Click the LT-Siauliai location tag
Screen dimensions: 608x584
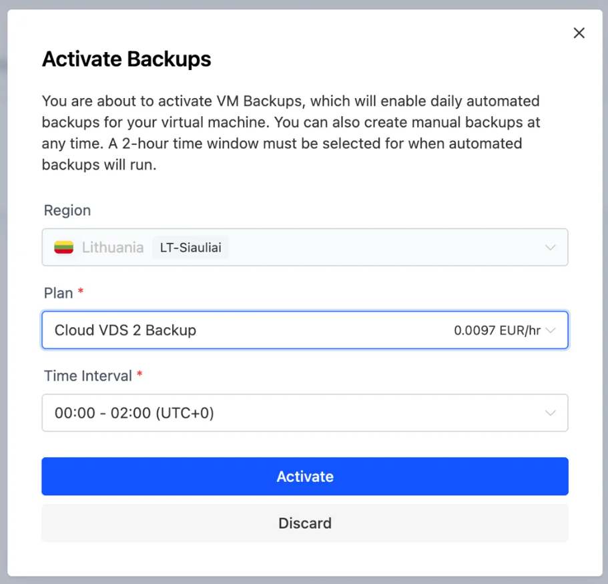pyautogui.click(x=190, y=248)
